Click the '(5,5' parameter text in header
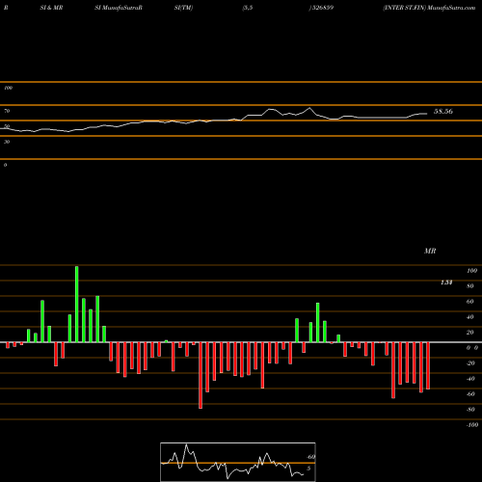Viewport: 482px width, 482px height. [248, 8]
